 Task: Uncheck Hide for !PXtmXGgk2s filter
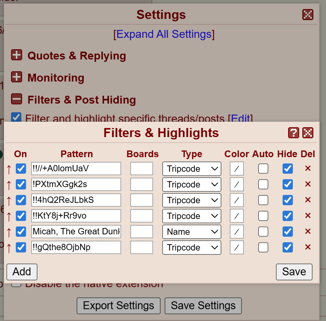click(x=288, y=184)
